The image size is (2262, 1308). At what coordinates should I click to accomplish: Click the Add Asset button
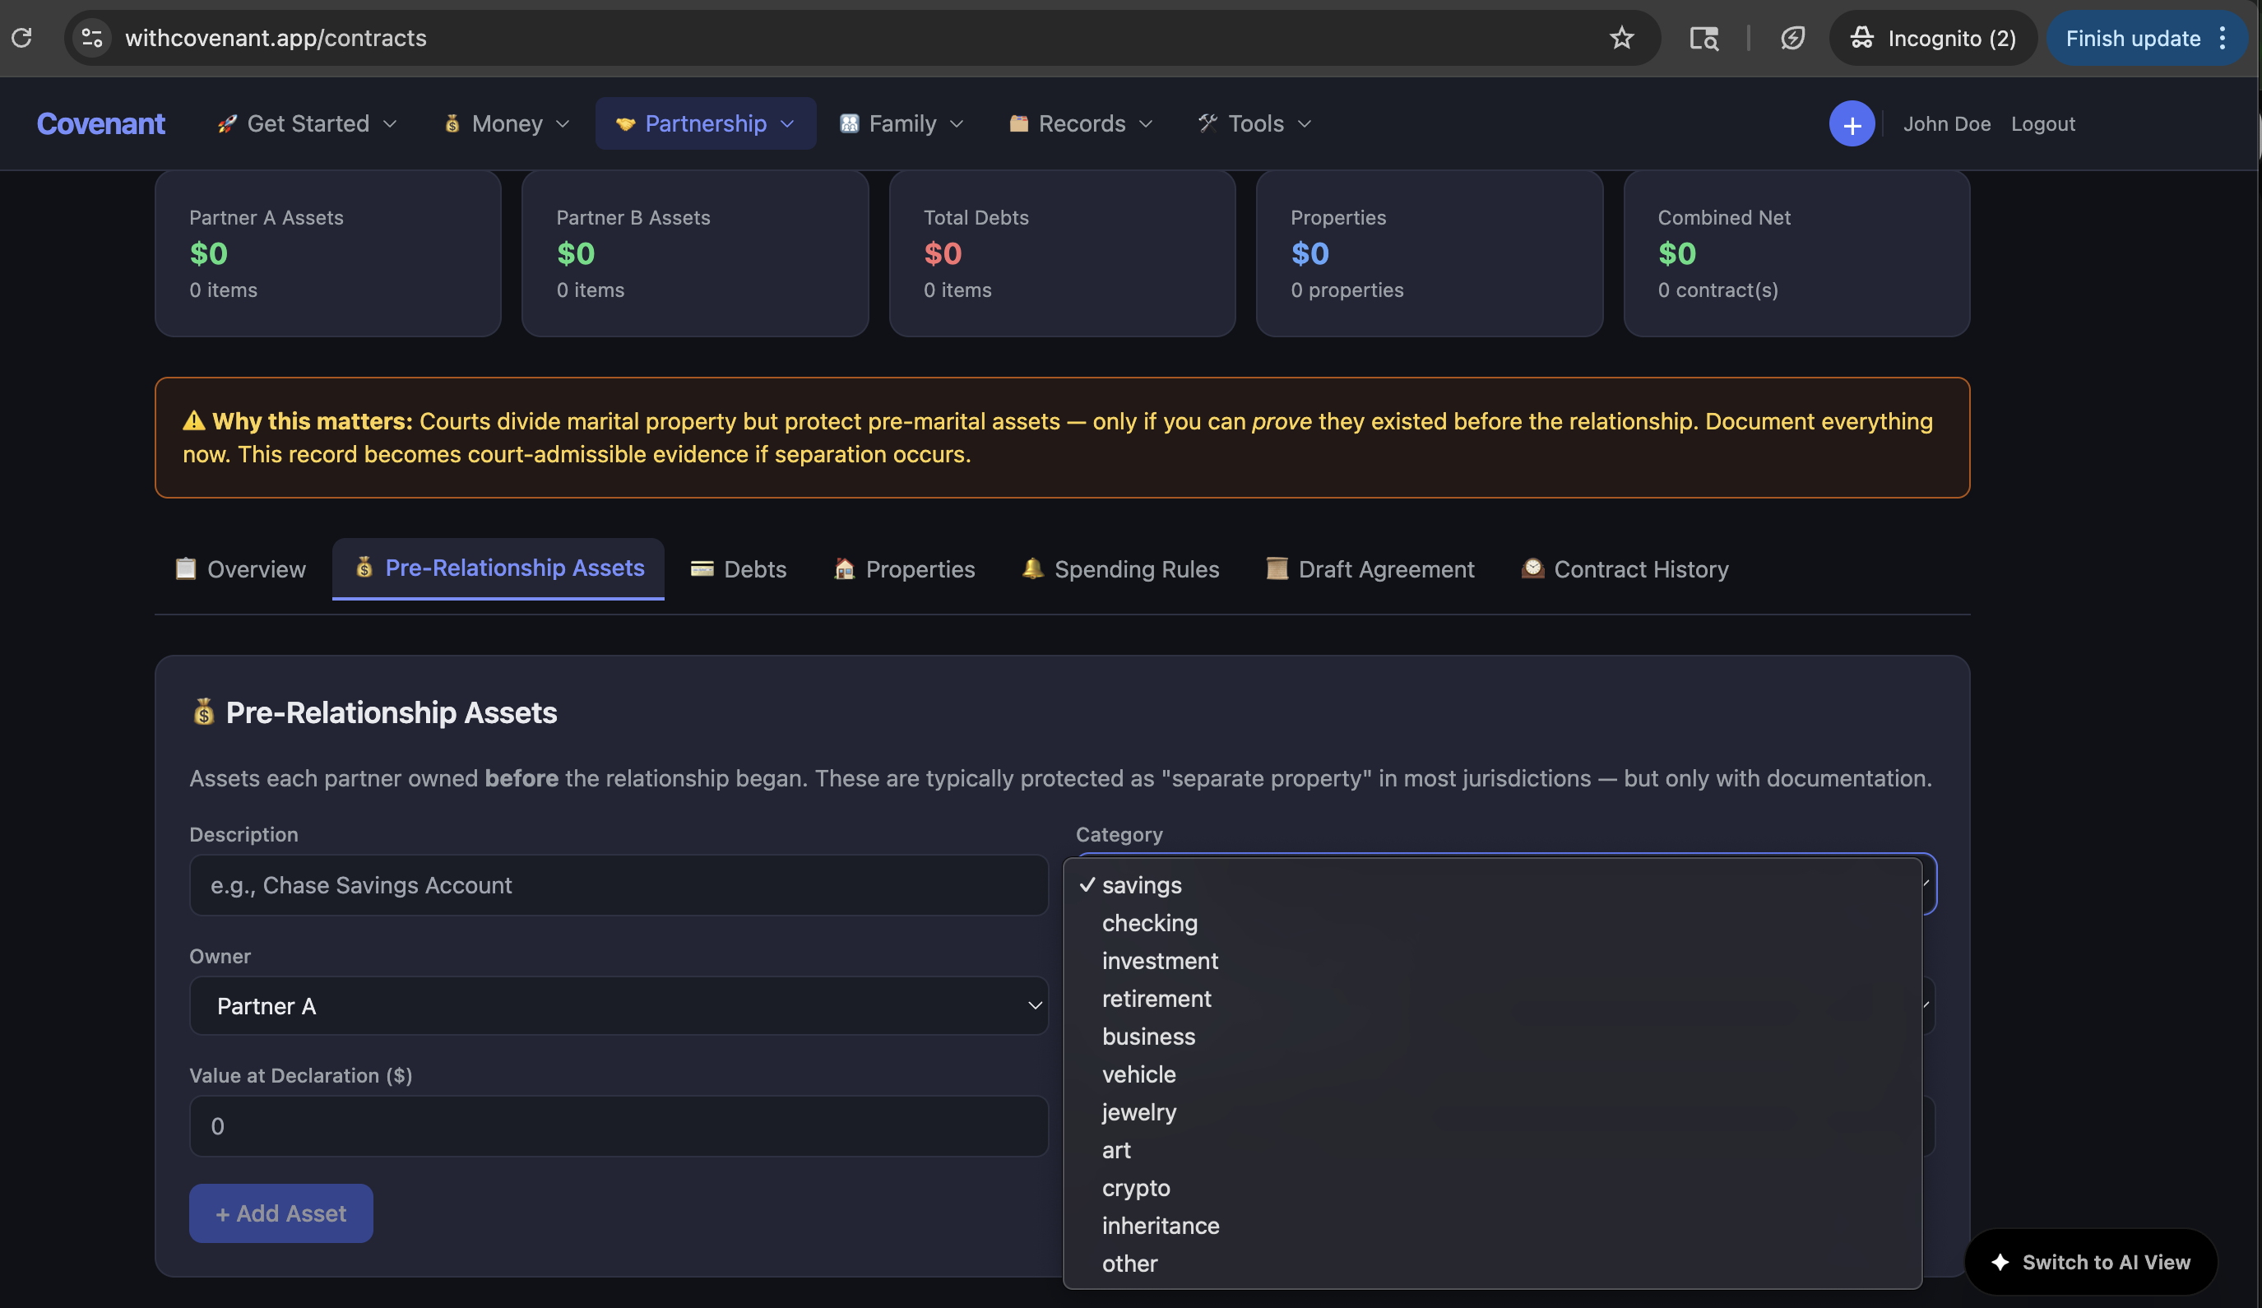pyautogui.click(x=280, y=1213)
